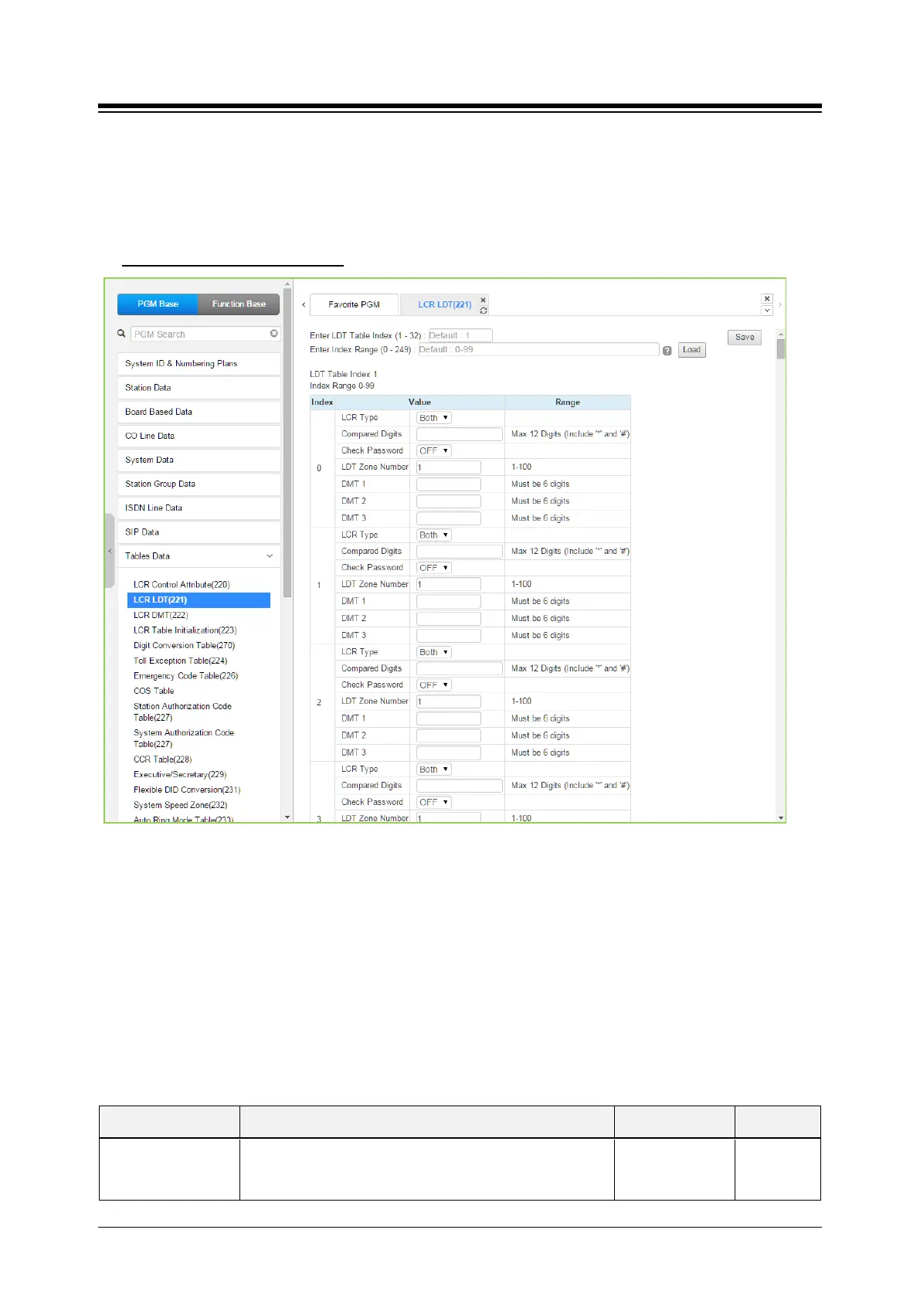Screen dimensions: 920x1301
Task: Collapse sidebar using the left edge handle
Action: click(110, 551)
